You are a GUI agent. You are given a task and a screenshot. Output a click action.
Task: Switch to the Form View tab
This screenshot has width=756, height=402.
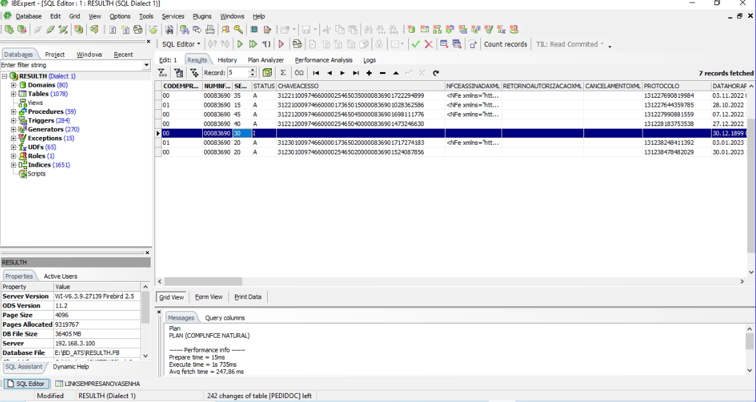coord(209,297)
